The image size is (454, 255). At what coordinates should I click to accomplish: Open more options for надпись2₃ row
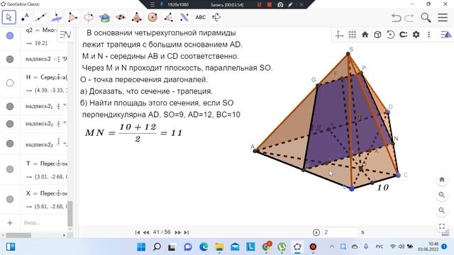[59, 142]
